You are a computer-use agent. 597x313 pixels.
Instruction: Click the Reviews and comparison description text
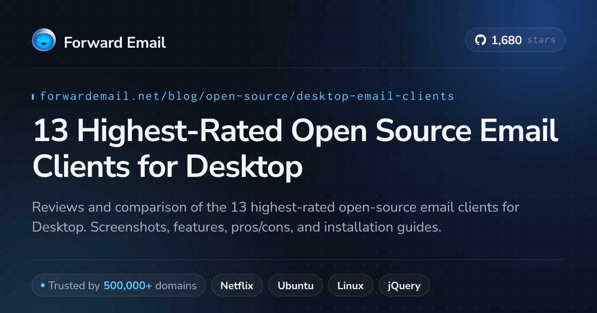click(x=276, y=217)
